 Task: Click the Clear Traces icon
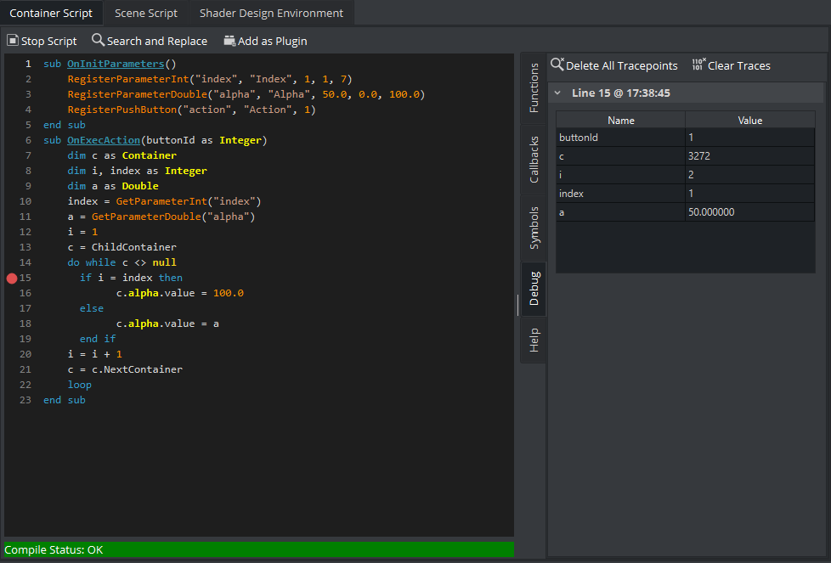[698, 65]
